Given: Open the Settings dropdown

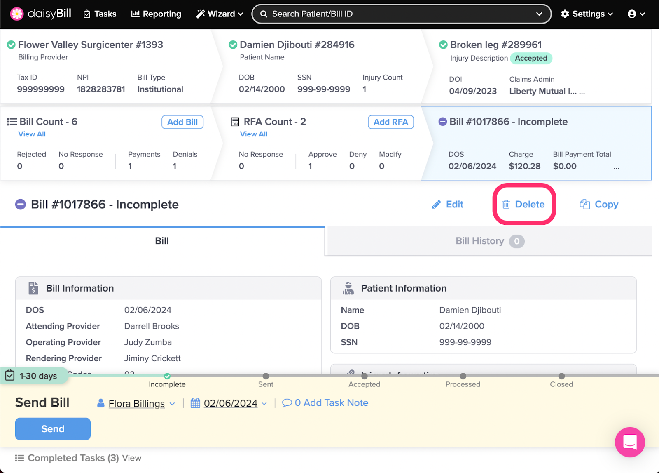Looking at the screenshot, I should pyautogui.click(x=587, y=14).
